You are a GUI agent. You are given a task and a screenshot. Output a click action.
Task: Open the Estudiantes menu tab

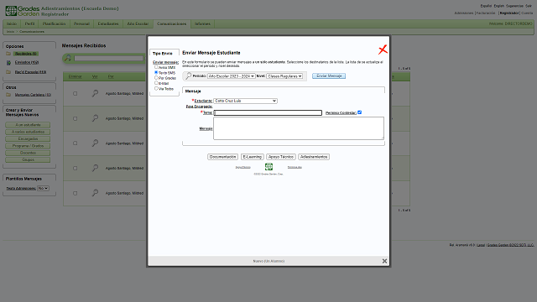coord(108,23)
